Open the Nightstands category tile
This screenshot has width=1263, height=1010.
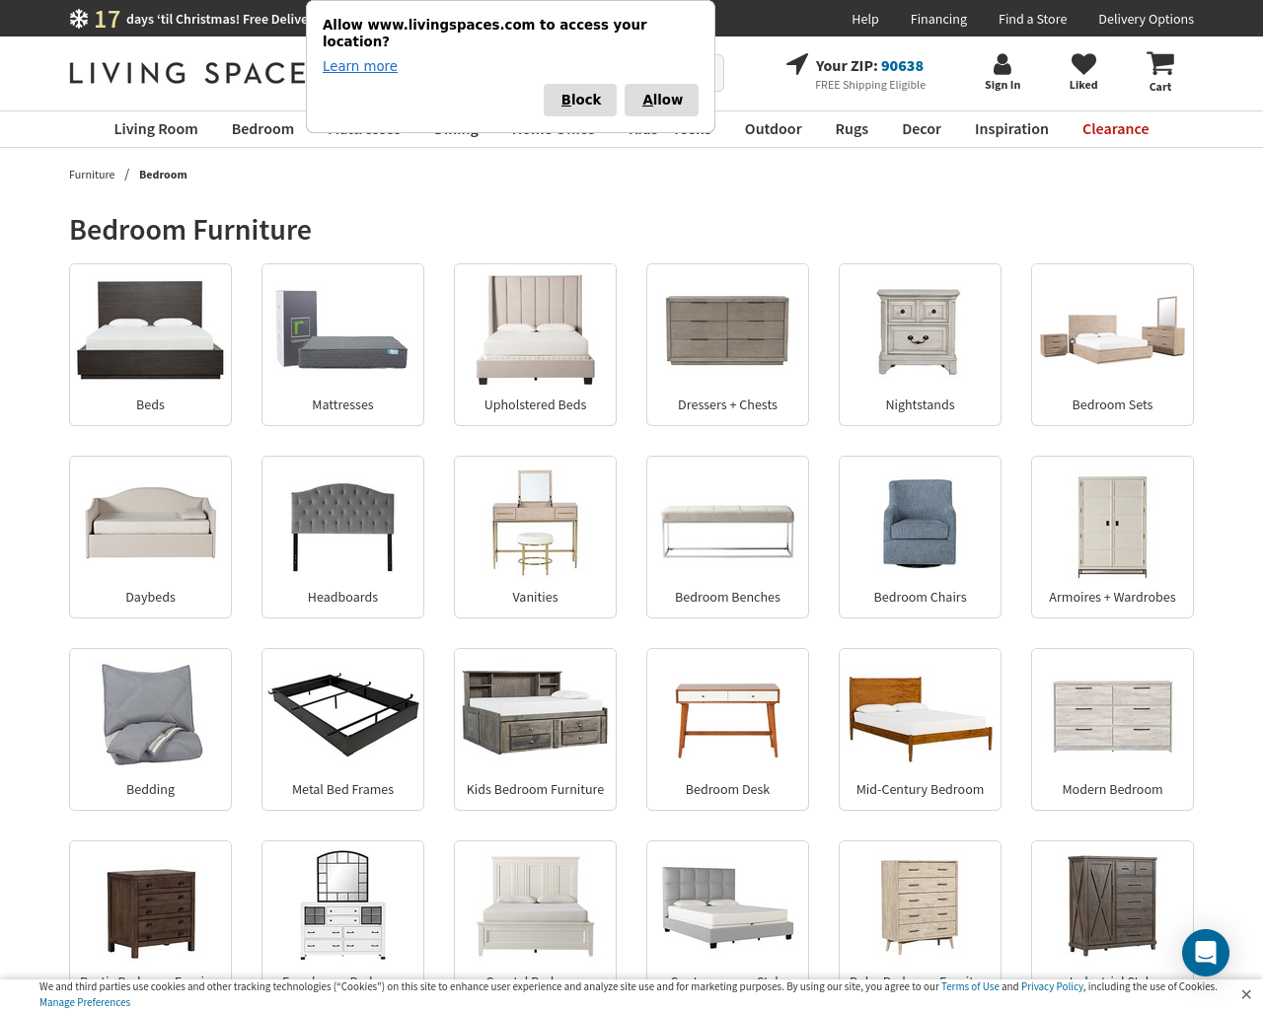click(920, 344)
